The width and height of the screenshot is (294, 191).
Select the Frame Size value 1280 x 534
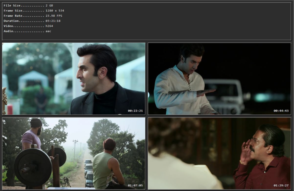click(x=55, y=11)
